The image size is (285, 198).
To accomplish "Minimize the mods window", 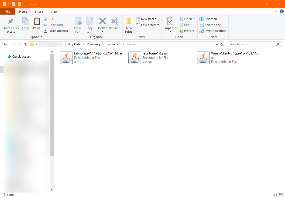I will [x=254, y=4].
